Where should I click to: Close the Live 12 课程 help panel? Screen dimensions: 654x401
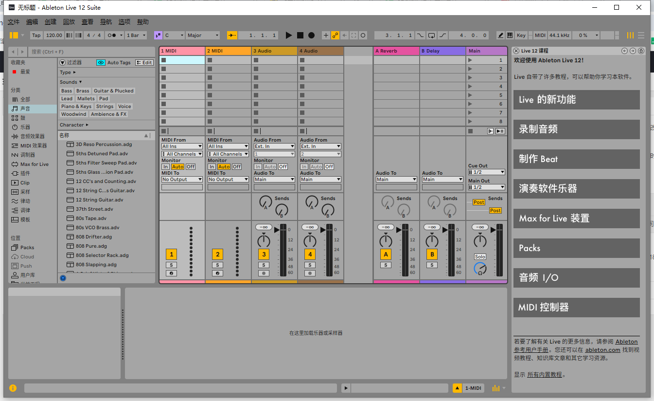coord(516,51)
